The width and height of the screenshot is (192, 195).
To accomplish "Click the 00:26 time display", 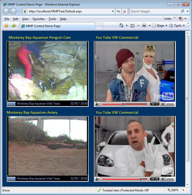I will tap(155, 179).
